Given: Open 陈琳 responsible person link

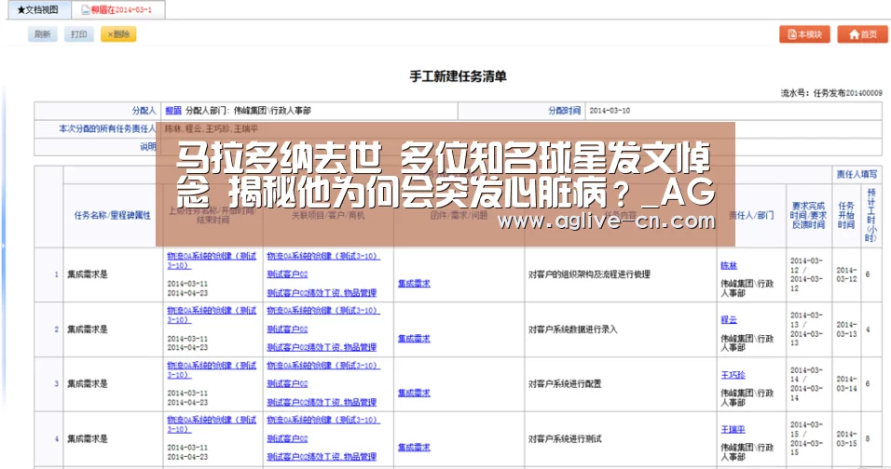Looking at the screenshot, I should (x=729, y=265).
